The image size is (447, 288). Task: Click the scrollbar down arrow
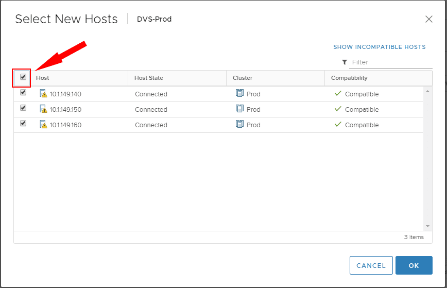pyautogui.click(x=427, y=226)
